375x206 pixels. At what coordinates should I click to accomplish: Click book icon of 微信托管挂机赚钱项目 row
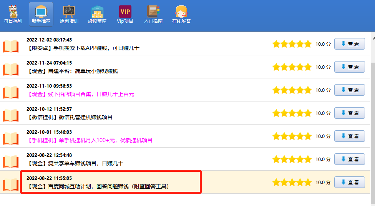click(11, 115)
